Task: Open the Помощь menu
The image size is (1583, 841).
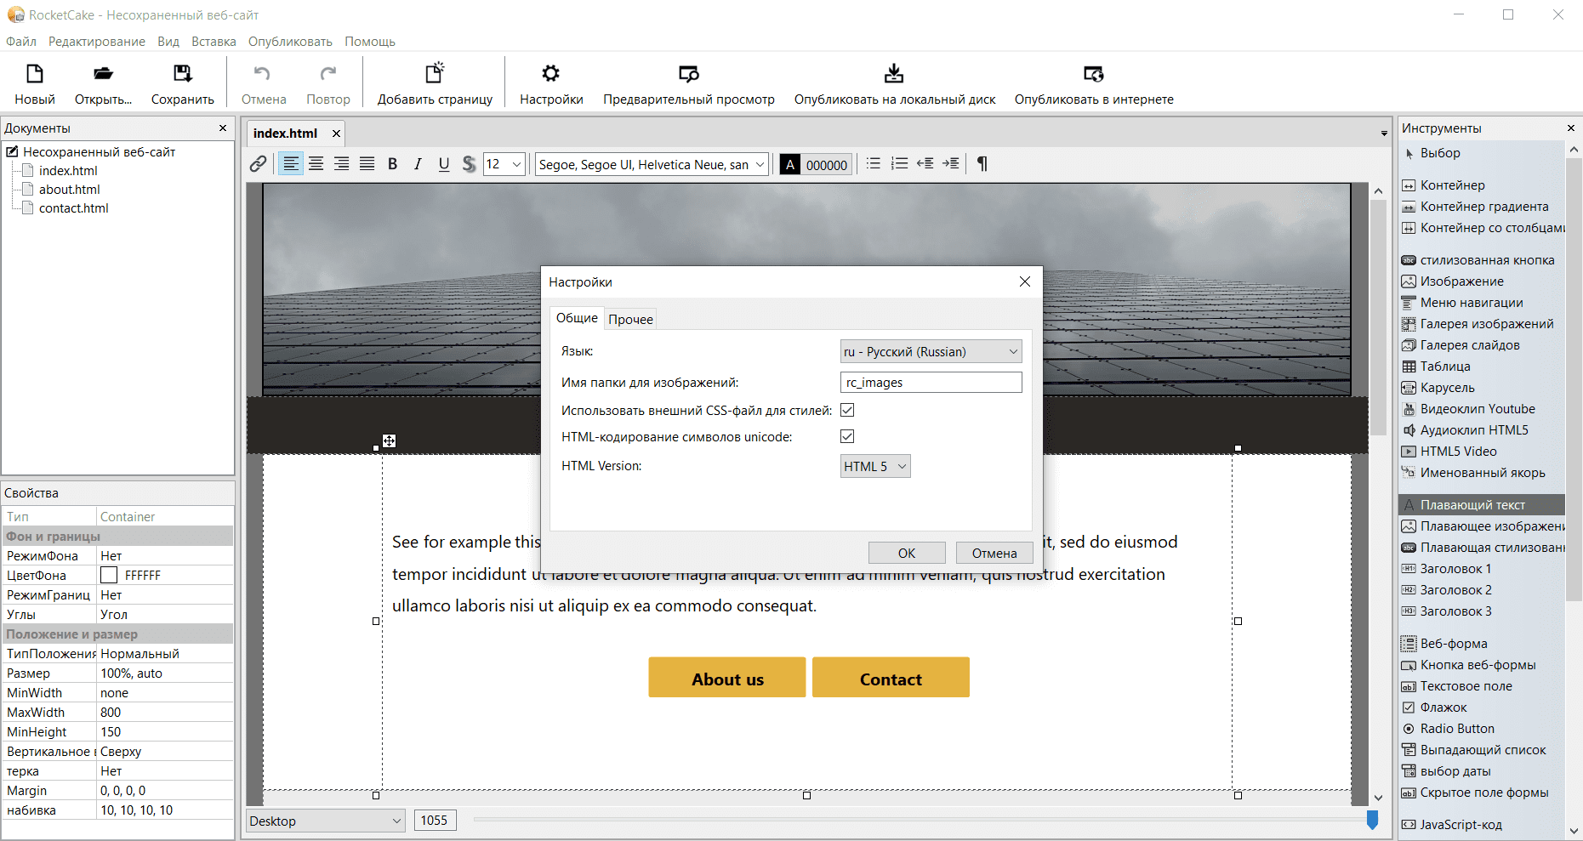Action: point(370,42)
